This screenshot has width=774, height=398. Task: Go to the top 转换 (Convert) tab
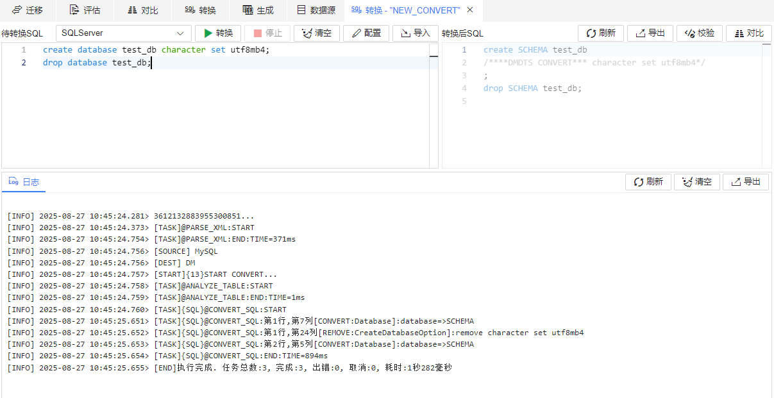click(x=200, y=10)
